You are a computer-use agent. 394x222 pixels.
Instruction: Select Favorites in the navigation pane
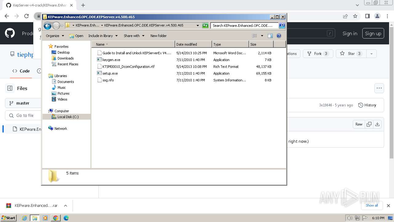click(x=61, y=47)
